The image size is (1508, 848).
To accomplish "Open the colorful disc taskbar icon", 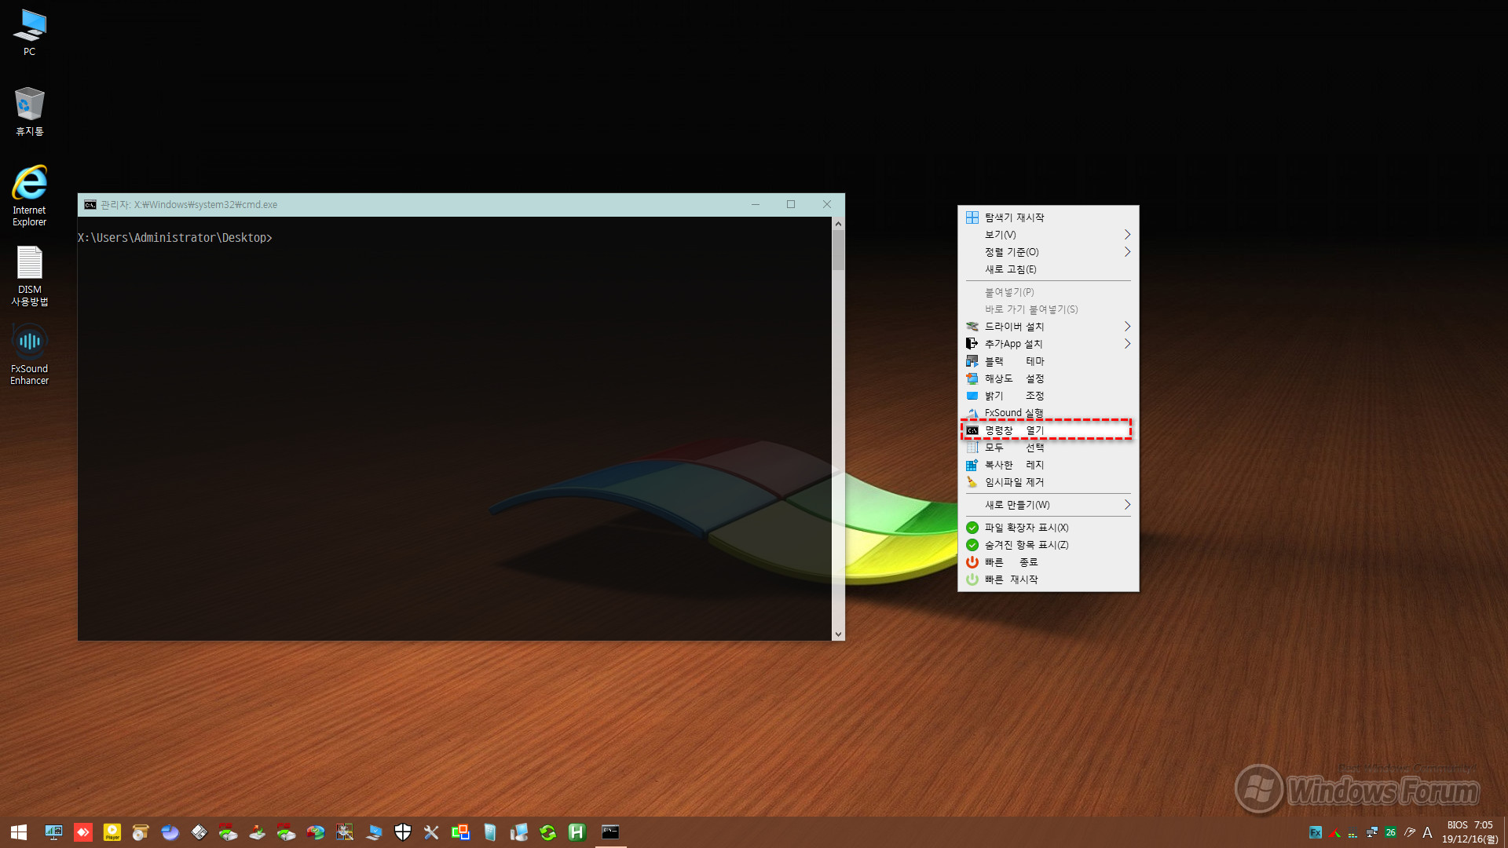I will [x=316, y=832].
